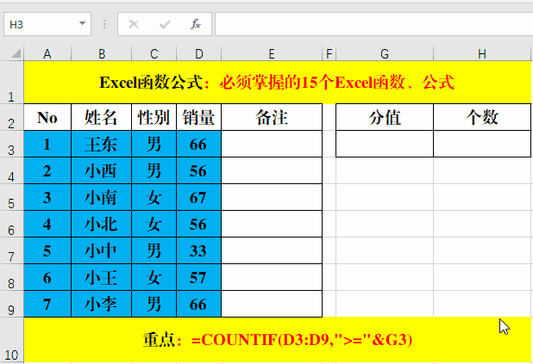Image resolution: width=533 pixels, height=364 pixels.
Task: Click the formula bar resize dots handle
Action: point(104,24)
